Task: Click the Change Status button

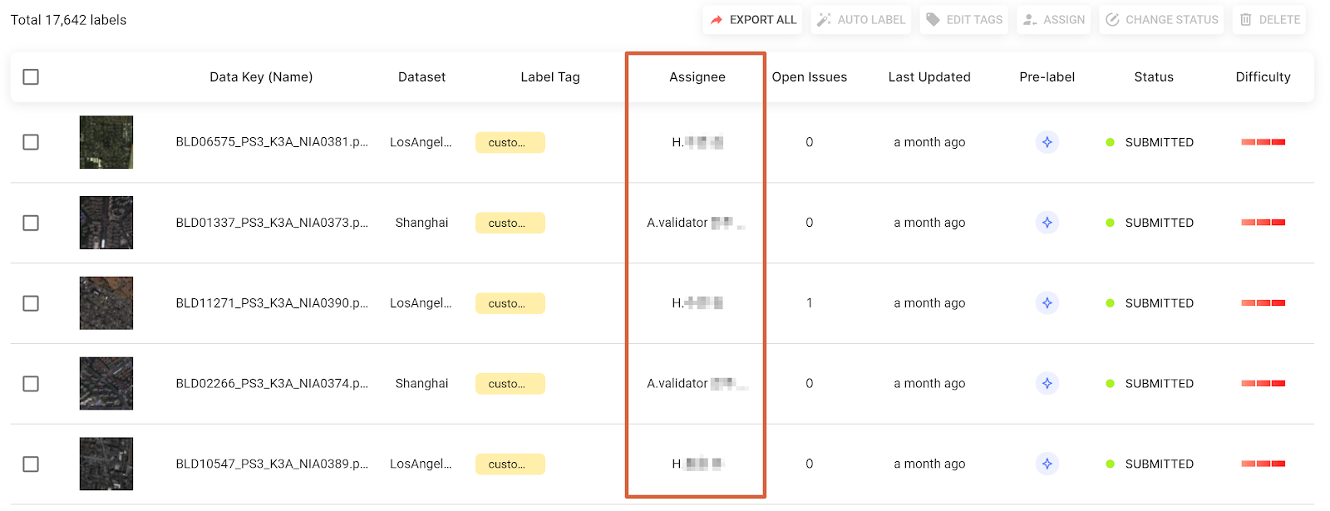Action: tap(1161, 20)
